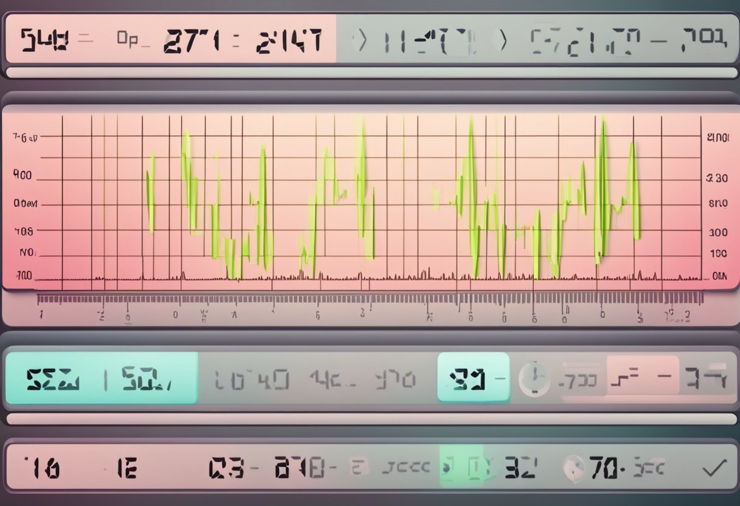Click the '900' label on the left chart axis

[21, 175]
